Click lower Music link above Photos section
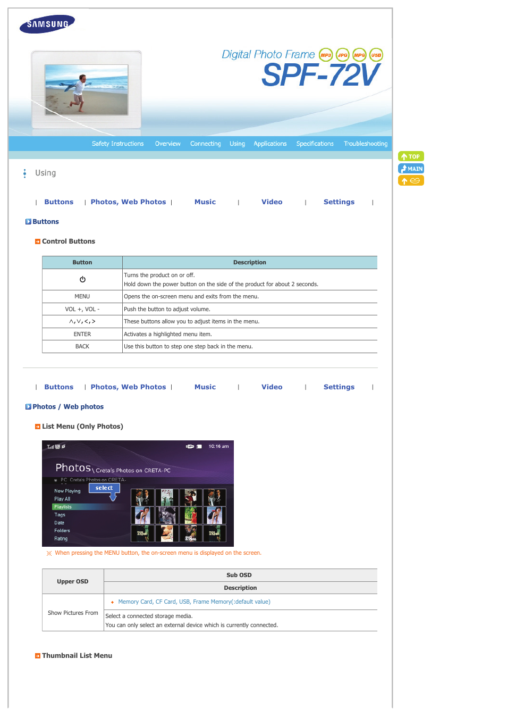The width and height of the screenshot is (507, 718). [x=205, y=387]
